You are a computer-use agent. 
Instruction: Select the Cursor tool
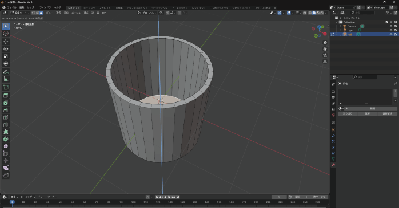6,34
